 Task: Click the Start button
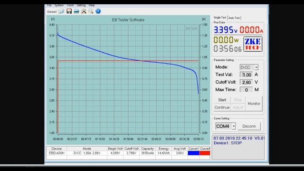[222, 100]
